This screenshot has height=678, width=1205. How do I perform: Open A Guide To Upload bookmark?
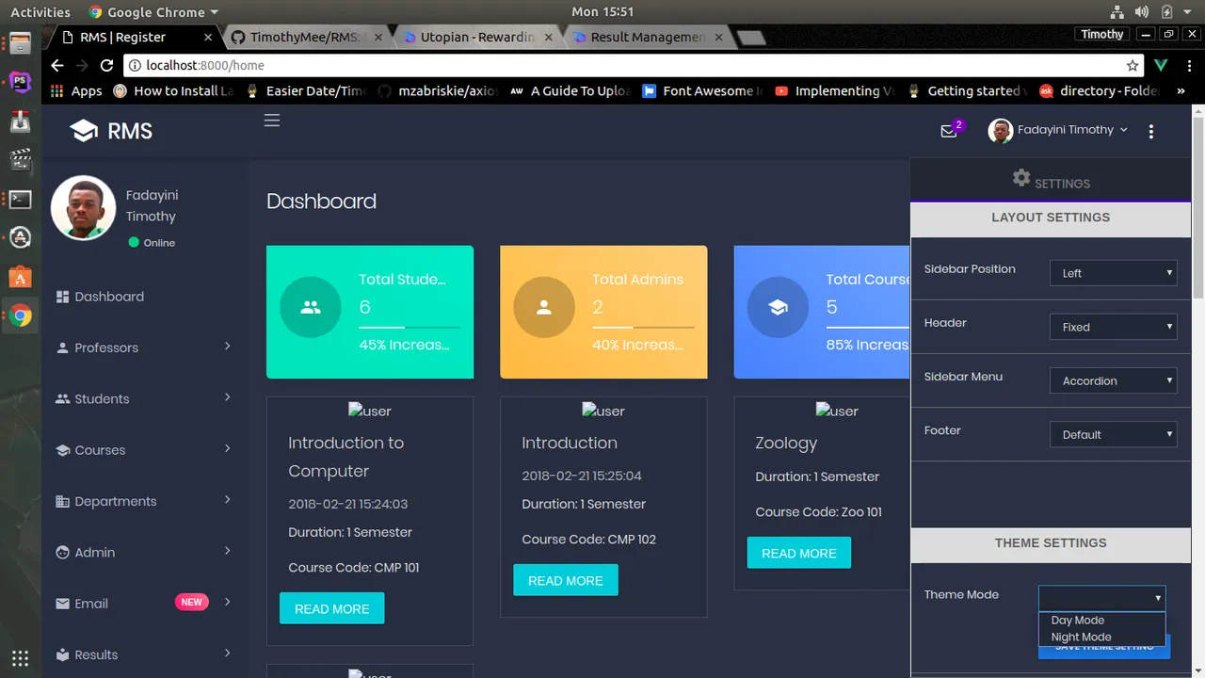569,90
